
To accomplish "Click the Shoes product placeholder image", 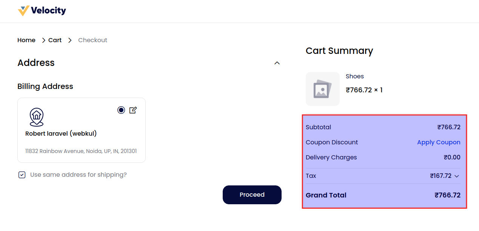I will (x=322, y=89).
